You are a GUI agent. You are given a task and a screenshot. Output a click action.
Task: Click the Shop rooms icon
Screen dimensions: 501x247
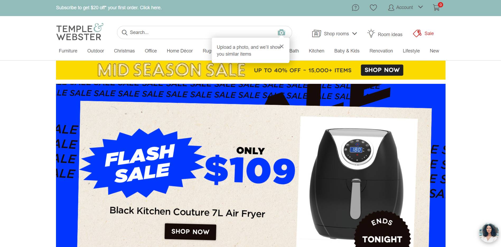[316, 34]
